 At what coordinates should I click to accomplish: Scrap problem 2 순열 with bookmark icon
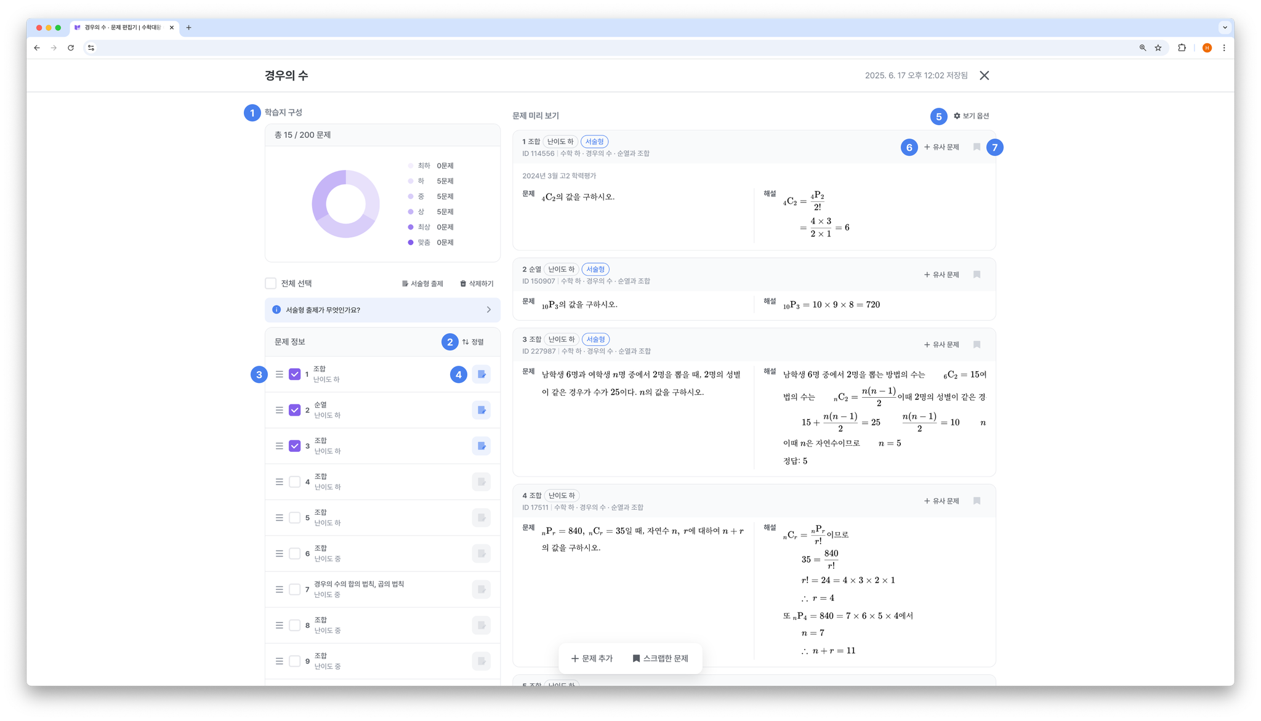click(977, 275)
